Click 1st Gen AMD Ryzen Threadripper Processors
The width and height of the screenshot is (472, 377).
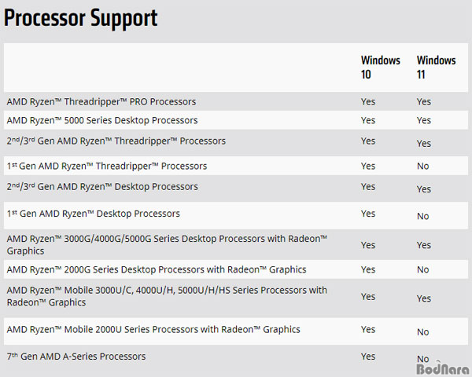107,166
